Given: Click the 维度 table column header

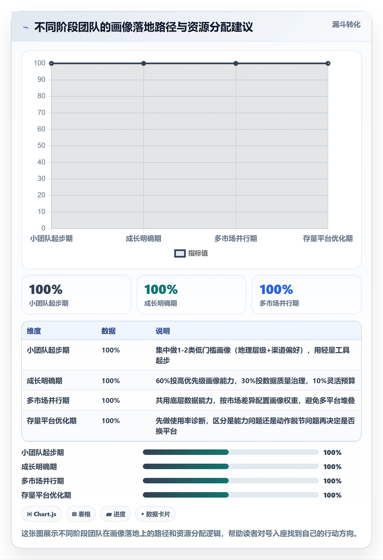Looking at the screenshot, I should point(34,331).
